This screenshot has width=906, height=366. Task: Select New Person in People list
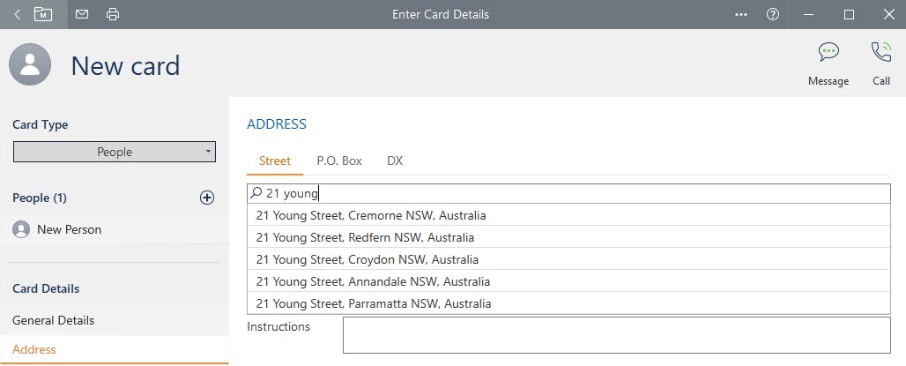click(x=69, y=229)
